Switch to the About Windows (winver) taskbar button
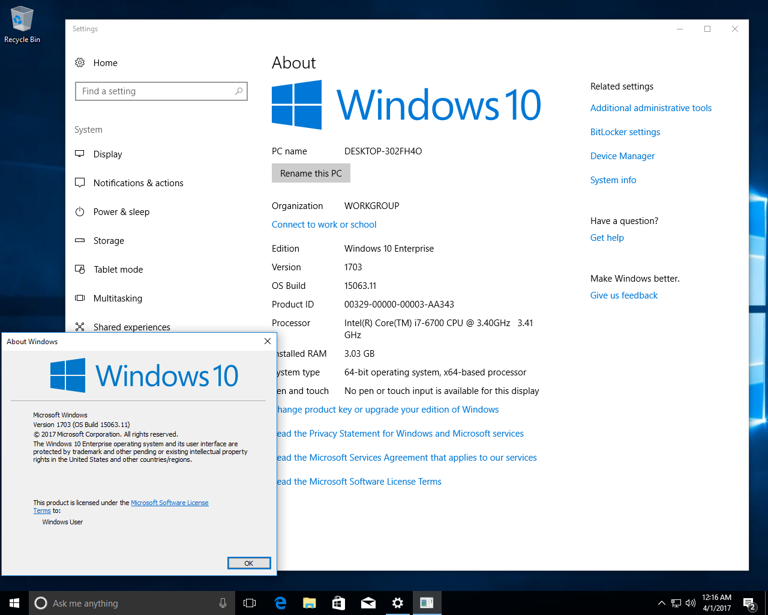This screenshot has width=768, height=615. tap(427, 603)
